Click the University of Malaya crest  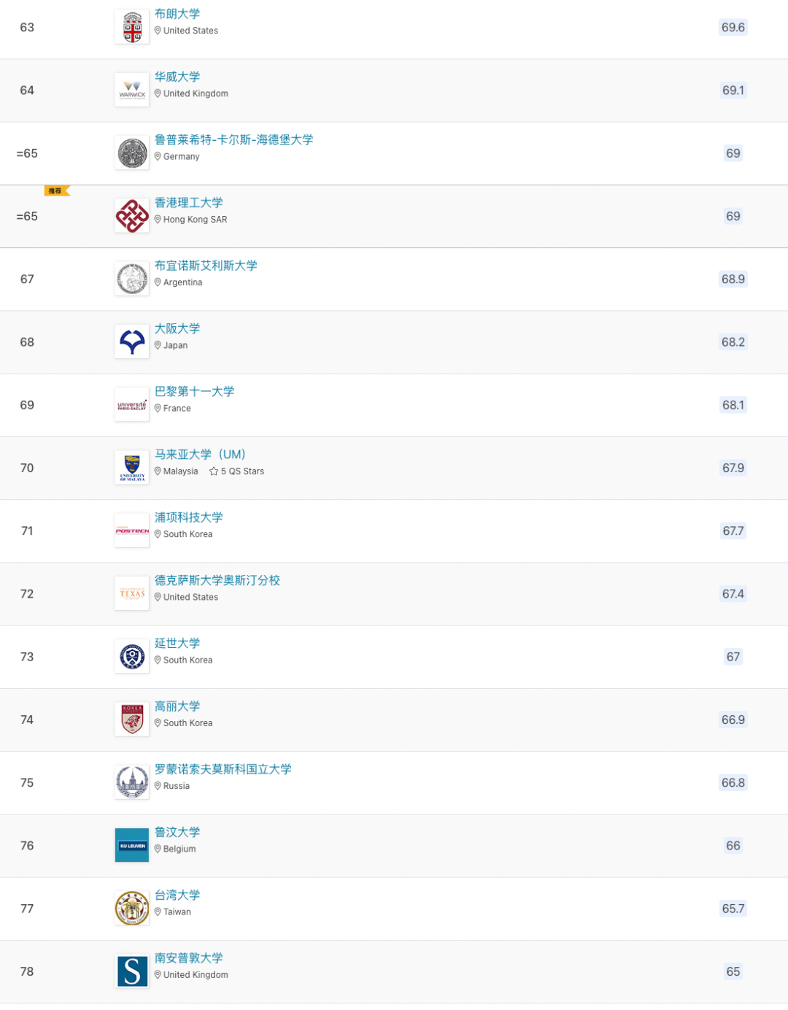click(131, 466)
